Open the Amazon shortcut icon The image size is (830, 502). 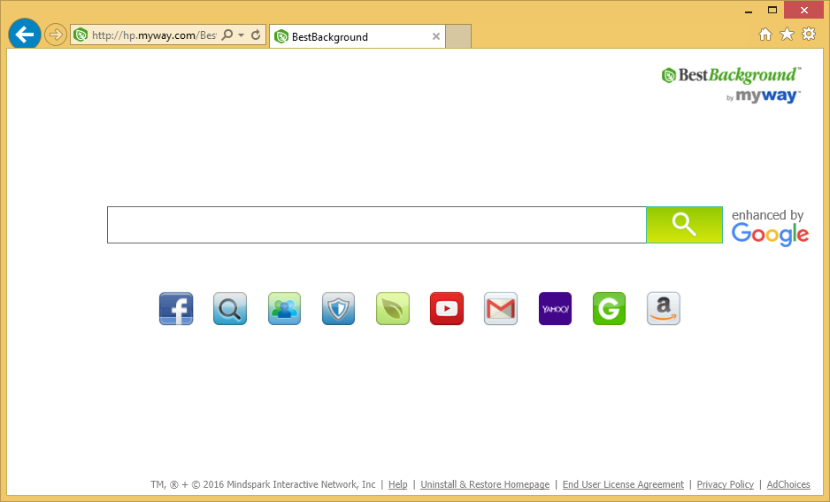664,308
